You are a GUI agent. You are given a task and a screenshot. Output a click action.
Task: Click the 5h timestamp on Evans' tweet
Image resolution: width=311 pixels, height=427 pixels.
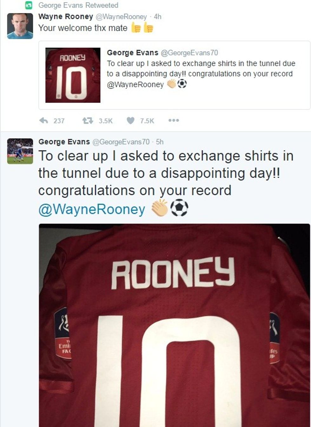click(x=160, y=142)
